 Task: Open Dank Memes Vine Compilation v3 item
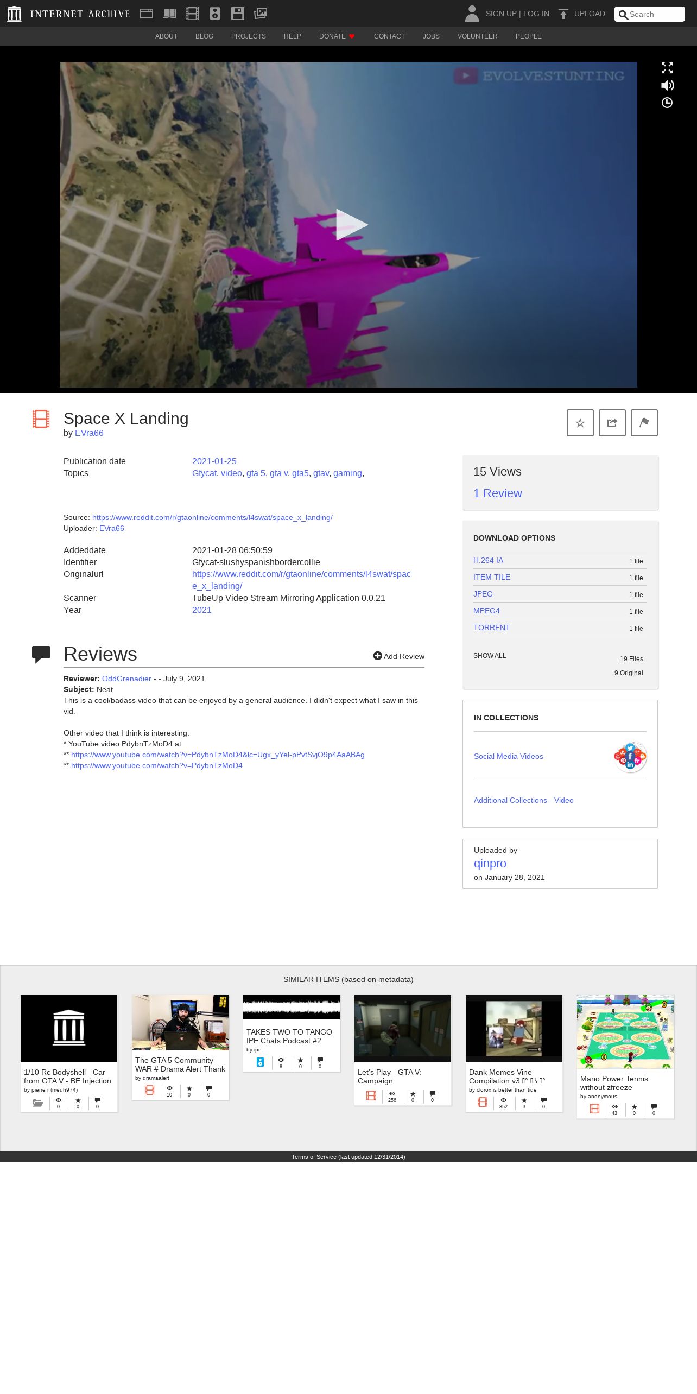(514, 1053)
